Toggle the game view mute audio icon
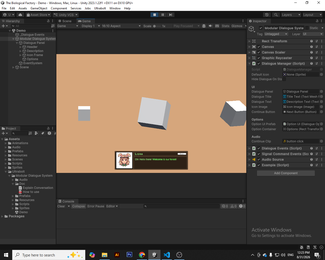The height and width of the screenshot is (260, 325). pos(210,26)
